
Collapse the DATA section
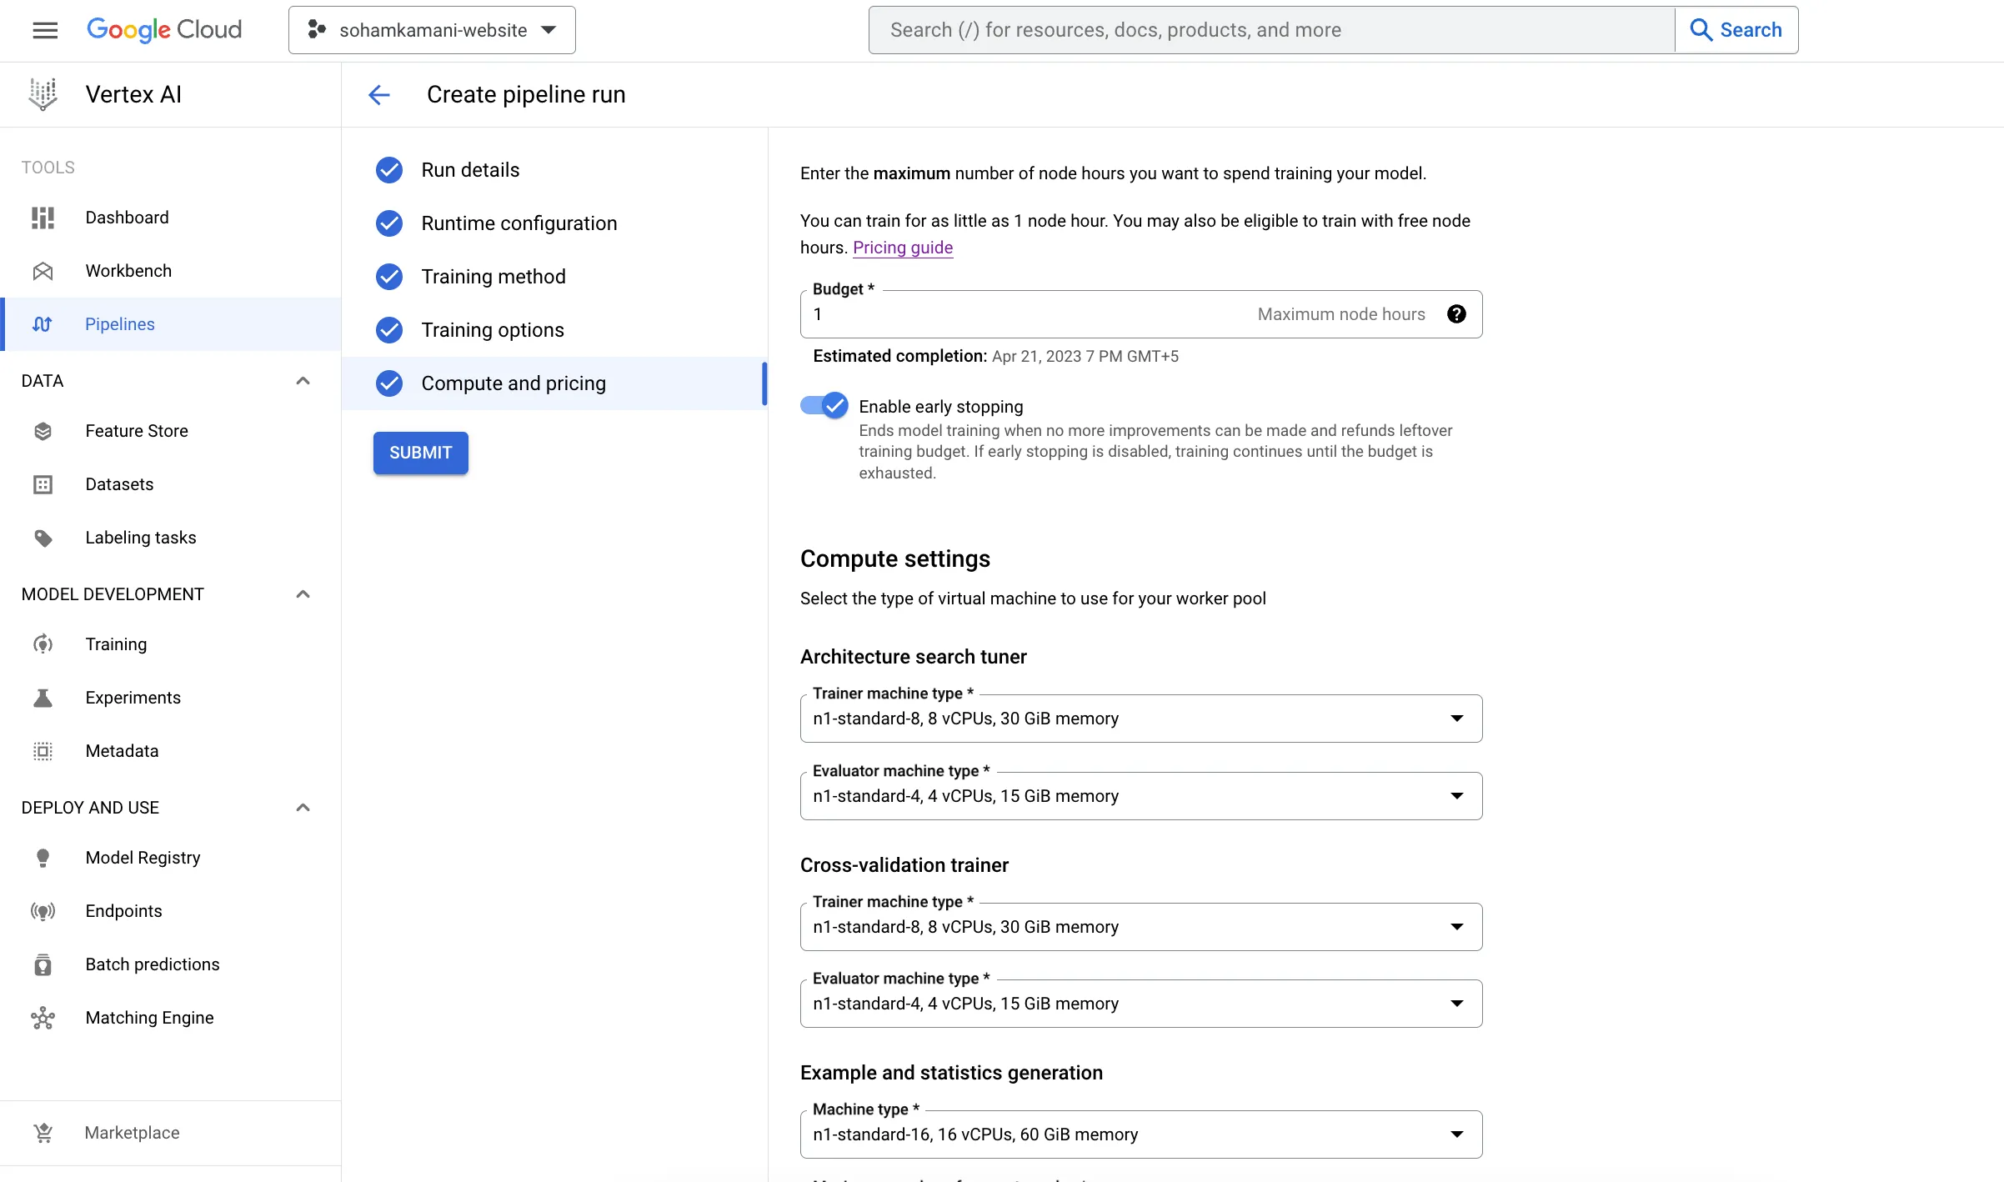303,381
